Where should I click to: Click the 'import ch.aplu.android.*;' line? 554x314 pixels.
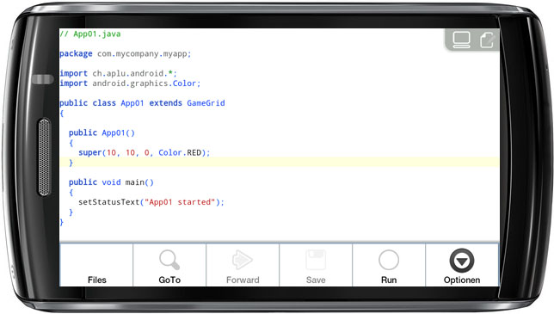(x=118, y=73)
